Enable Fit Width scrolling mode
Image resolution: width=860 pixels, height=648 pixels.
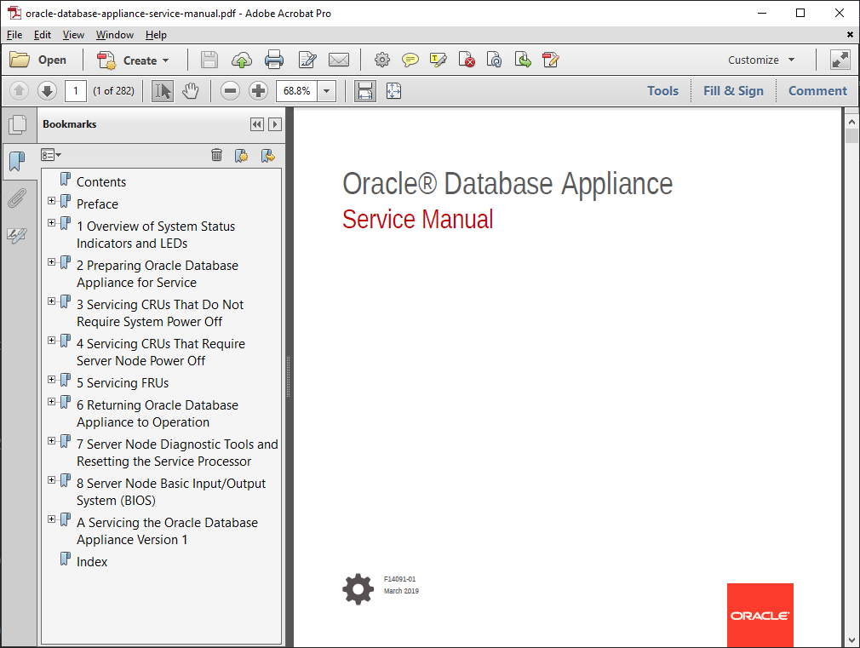tap(365, 90)
